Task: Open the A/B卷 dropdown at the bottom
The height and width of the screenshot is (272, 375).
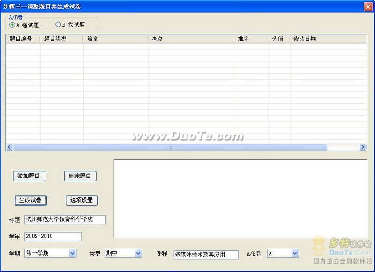Action: [283, 253]
